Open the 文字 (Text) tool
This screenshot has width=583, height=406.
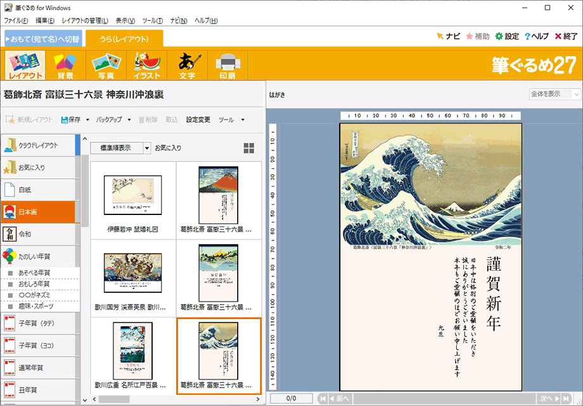point(188,65)
